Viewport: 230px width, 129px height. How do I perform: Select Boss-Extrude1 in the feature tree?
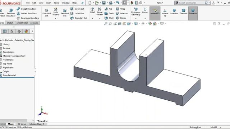coord(9,75)
